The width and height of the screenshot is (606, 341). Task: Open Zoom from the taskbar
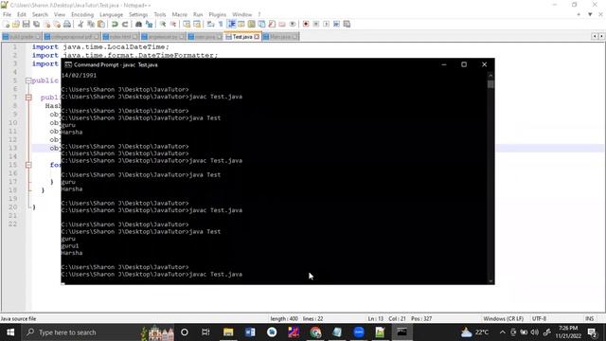pos(359,332)
